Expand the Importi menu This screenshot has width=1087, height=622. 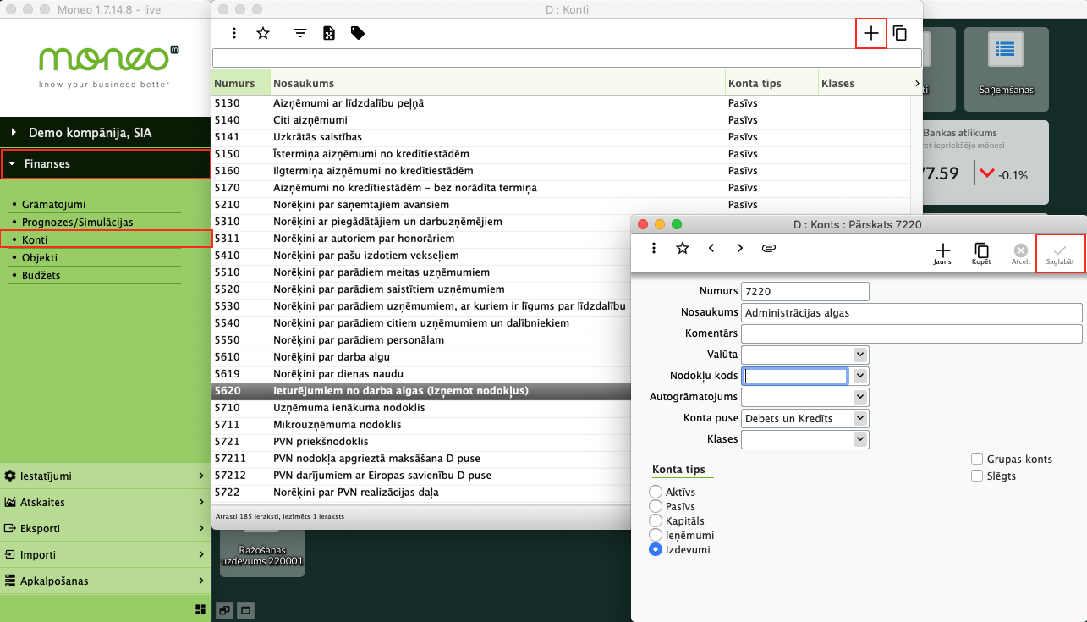105,554
